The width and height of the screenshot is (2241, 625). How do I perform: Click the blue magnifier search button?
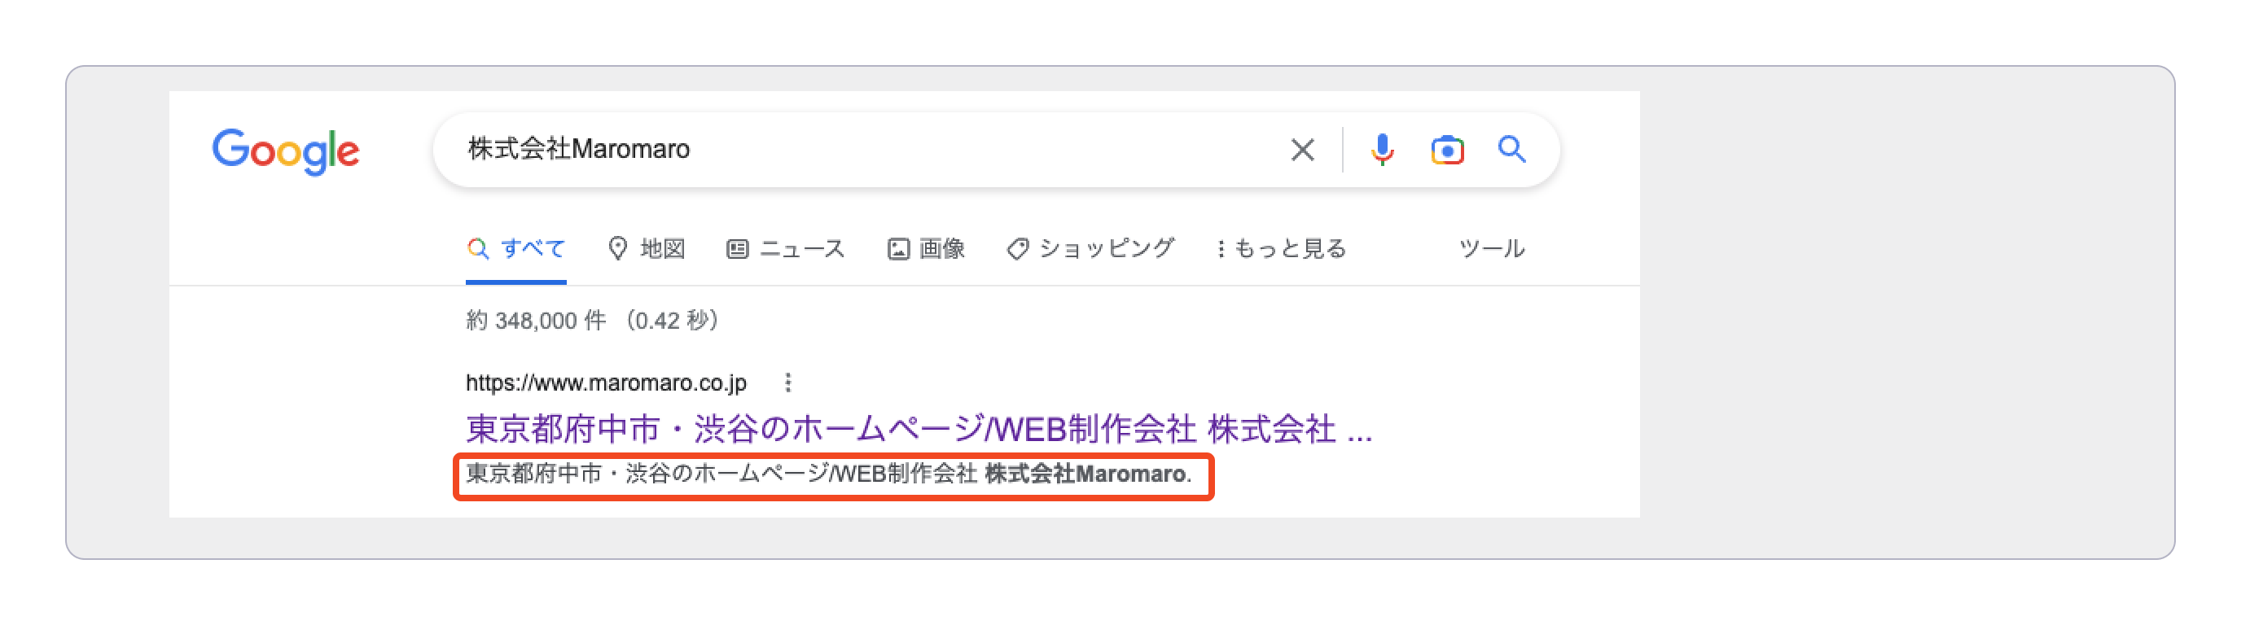[1511, 150]
